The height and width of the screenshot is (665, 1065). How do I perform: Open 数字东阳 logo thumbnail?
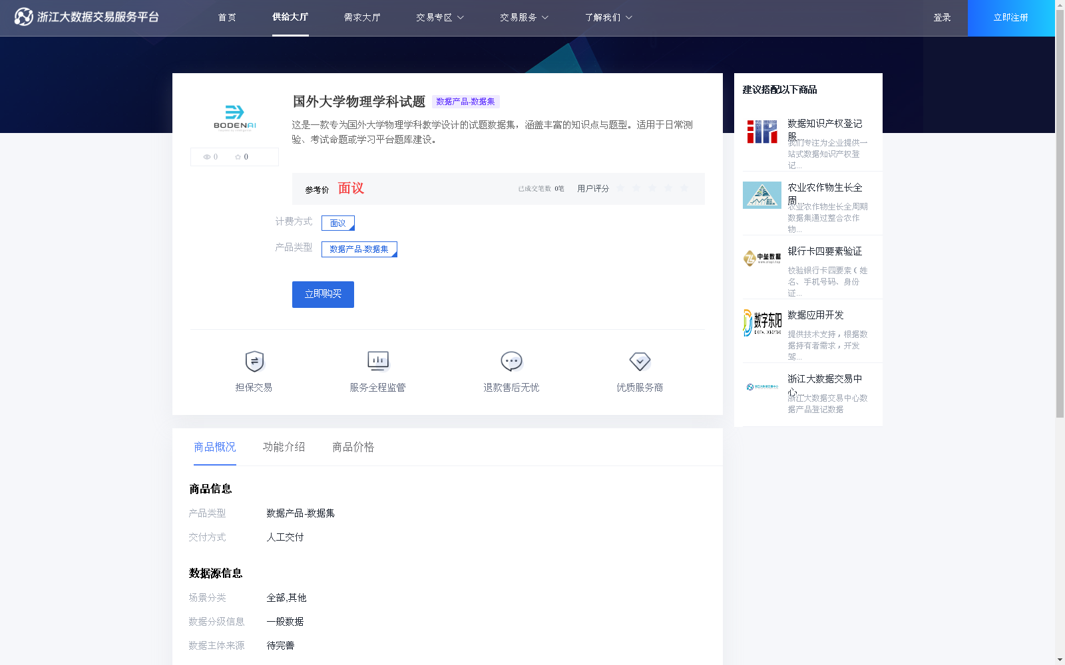pyautogui.click(x=762, y=323)
